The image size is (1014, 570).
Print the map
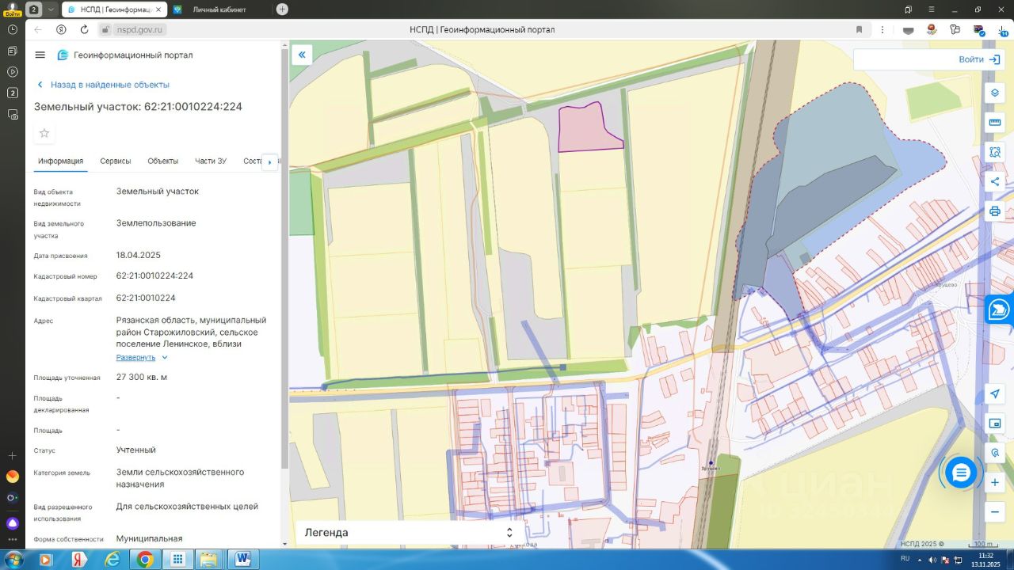(995, 211)
